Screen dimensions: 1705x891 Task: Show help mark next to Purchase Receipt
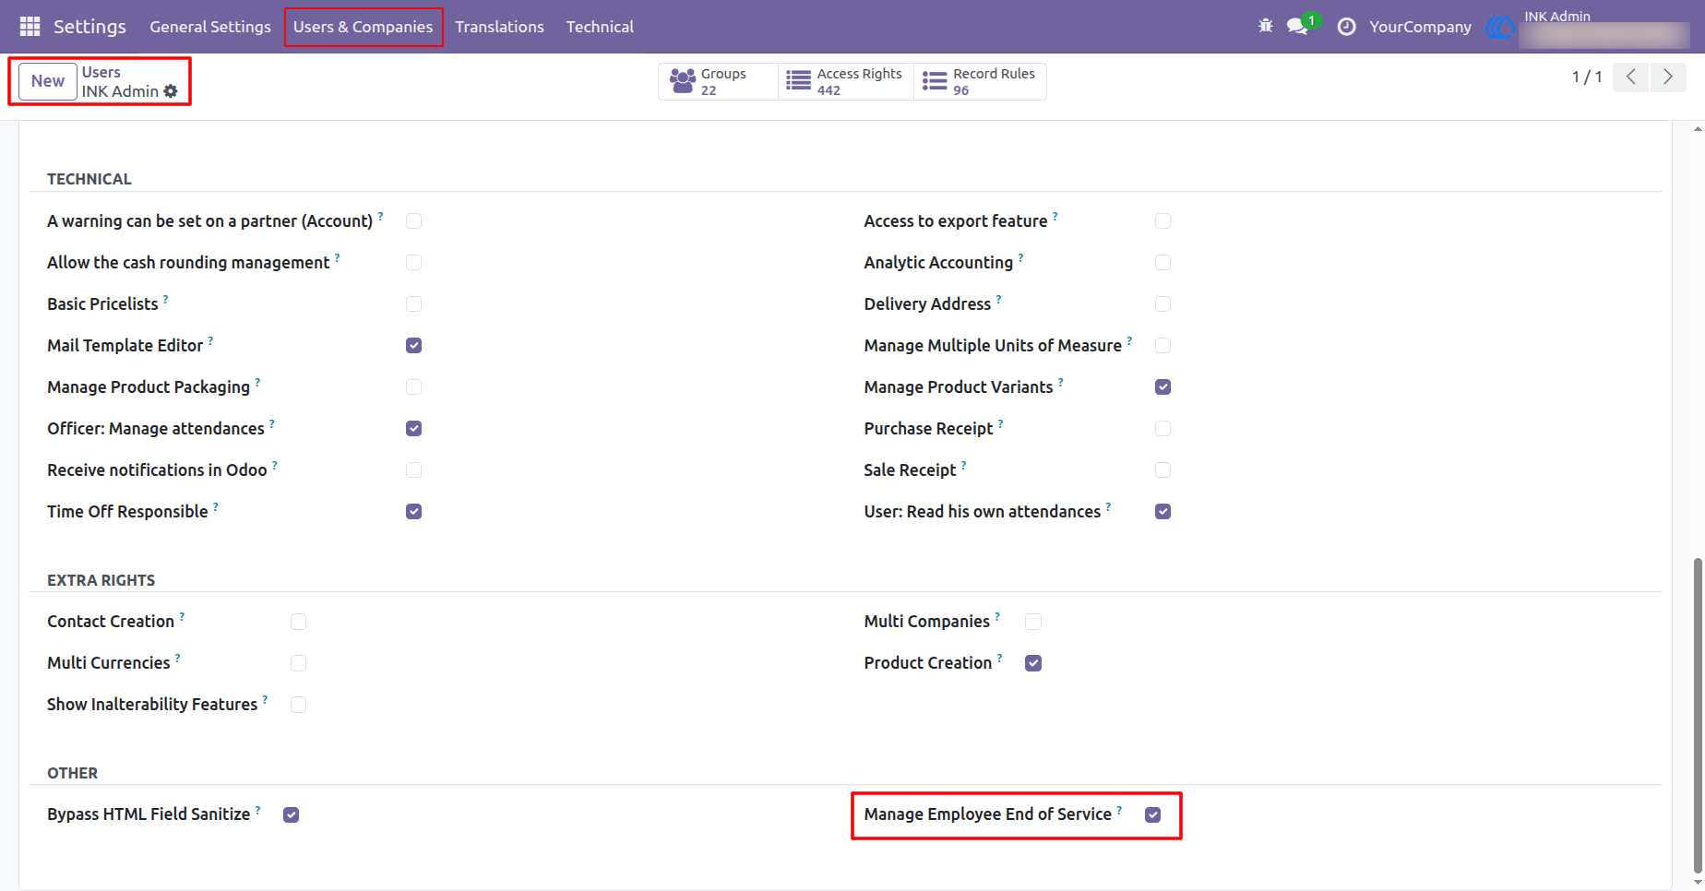pyautogui.click(x=1001, y=423)
